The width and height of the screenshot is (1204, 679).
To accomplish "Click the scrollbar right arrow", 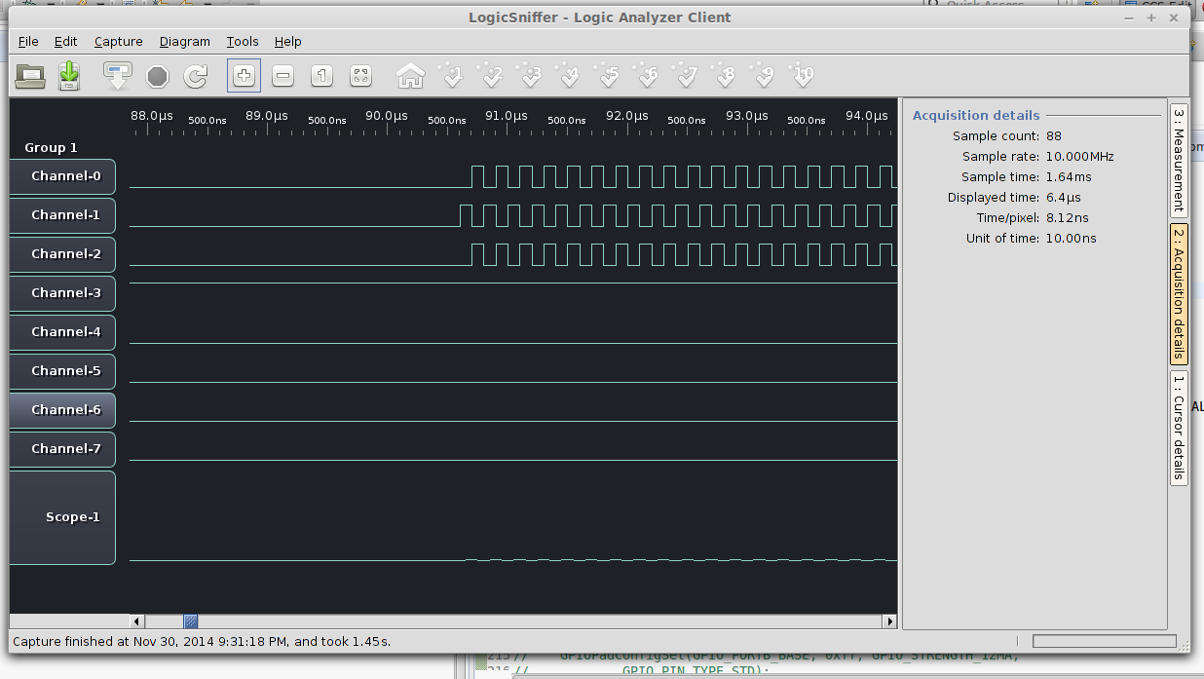I will 889,622.
